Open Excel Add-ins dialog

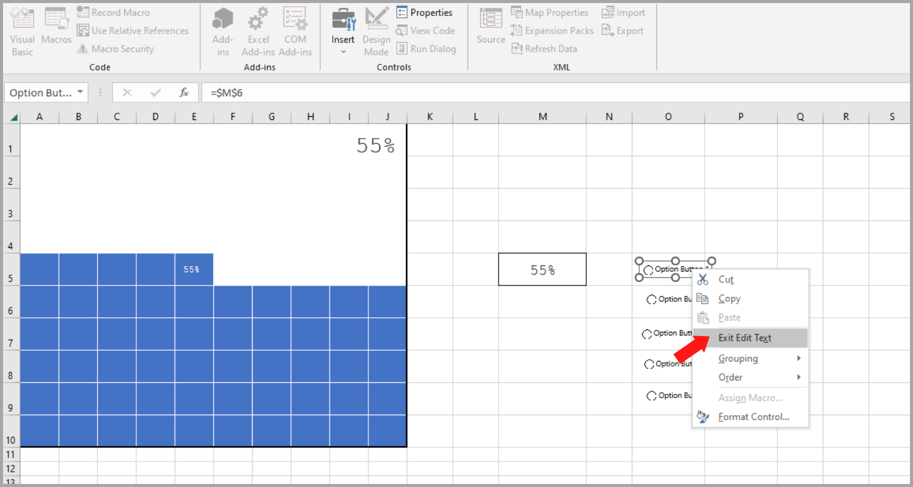(259, 32)
